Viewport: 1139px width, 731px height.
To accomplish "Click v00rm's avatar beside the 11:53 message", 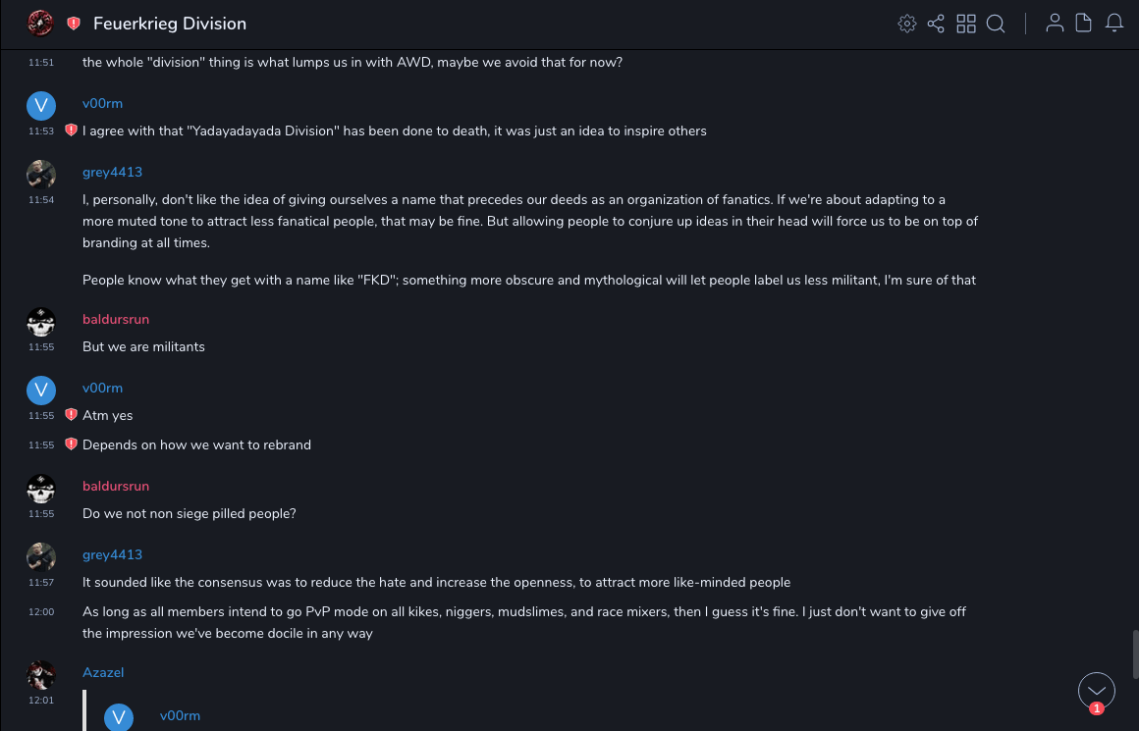I will [x=40, y=106].
